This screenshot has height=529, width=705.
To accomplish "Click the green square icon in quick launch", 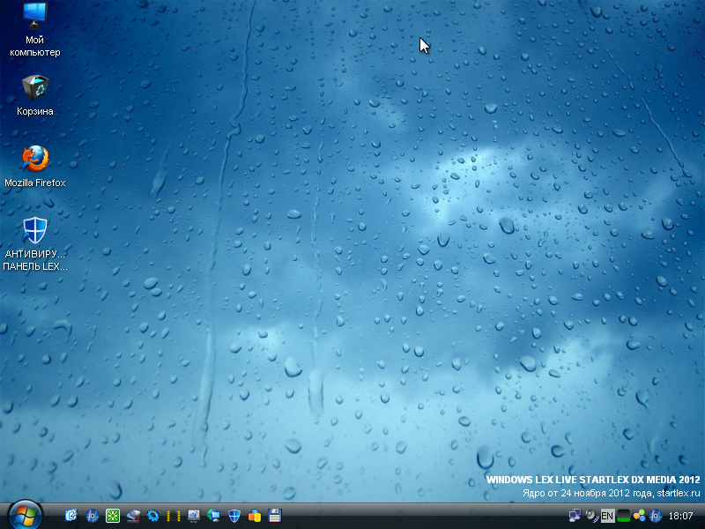I will (113, 516).
